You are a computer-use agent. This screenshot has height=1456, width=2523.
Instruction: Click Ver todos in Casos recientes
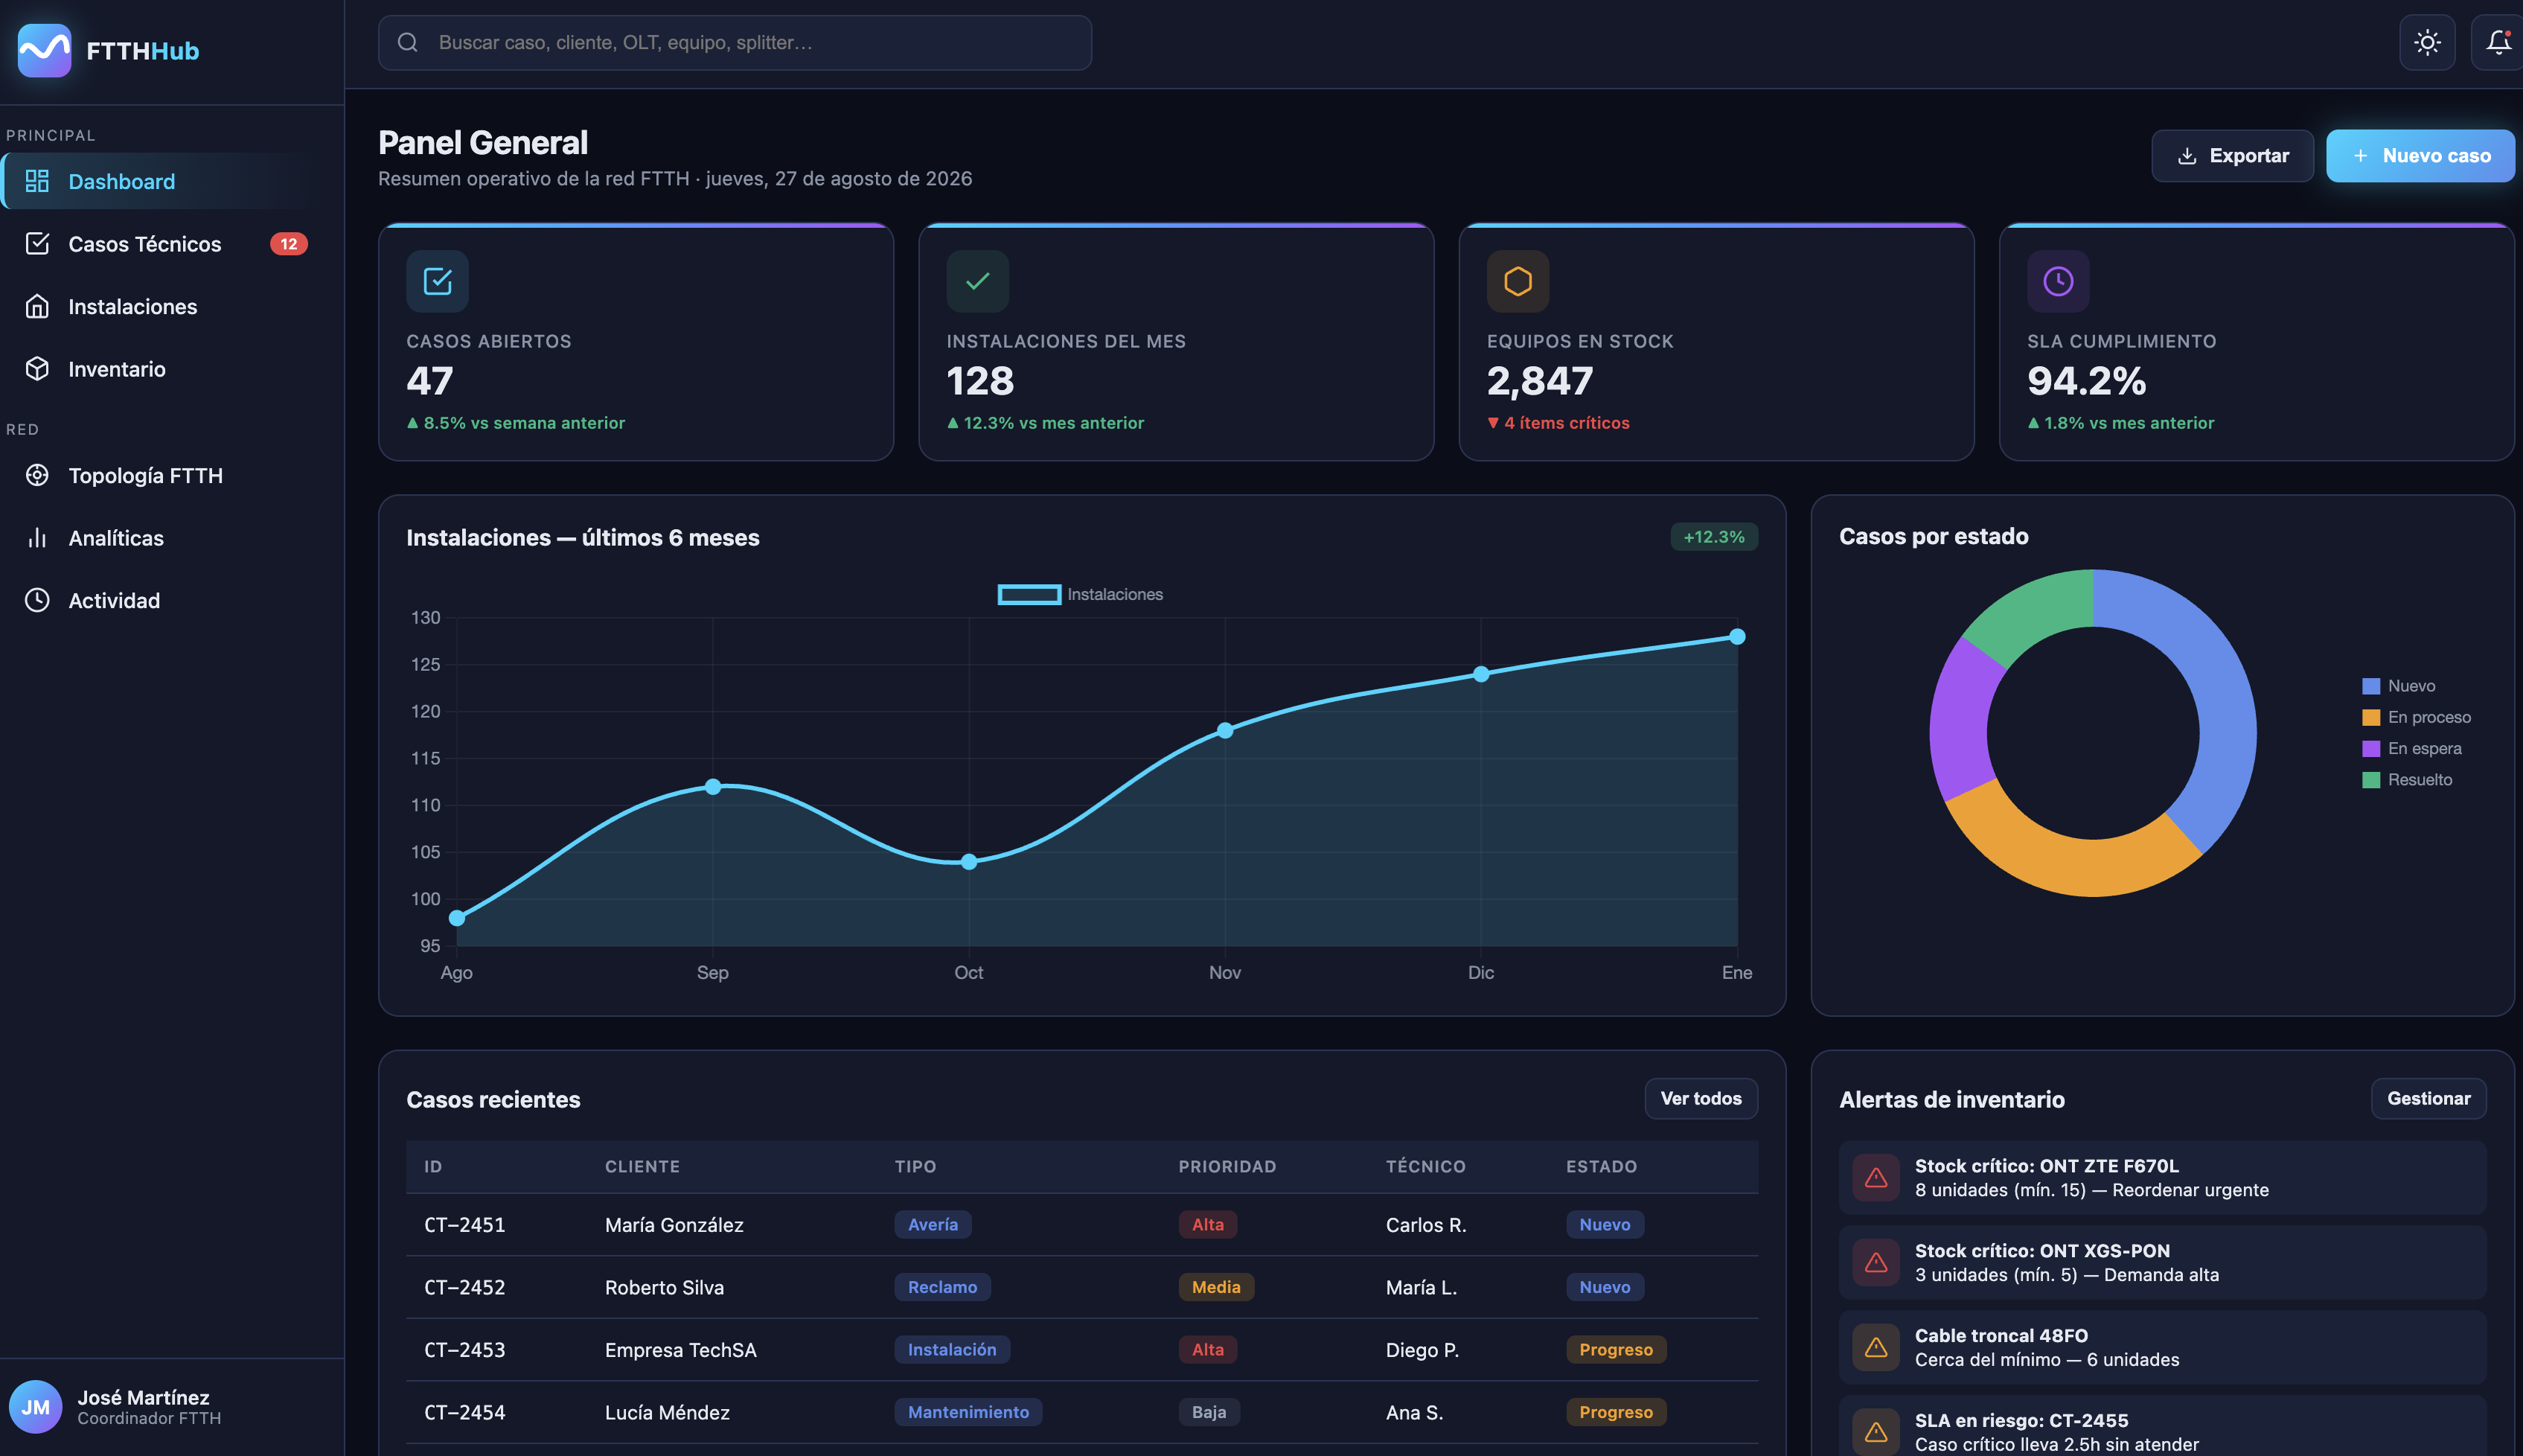[x=1701, y=1098]
